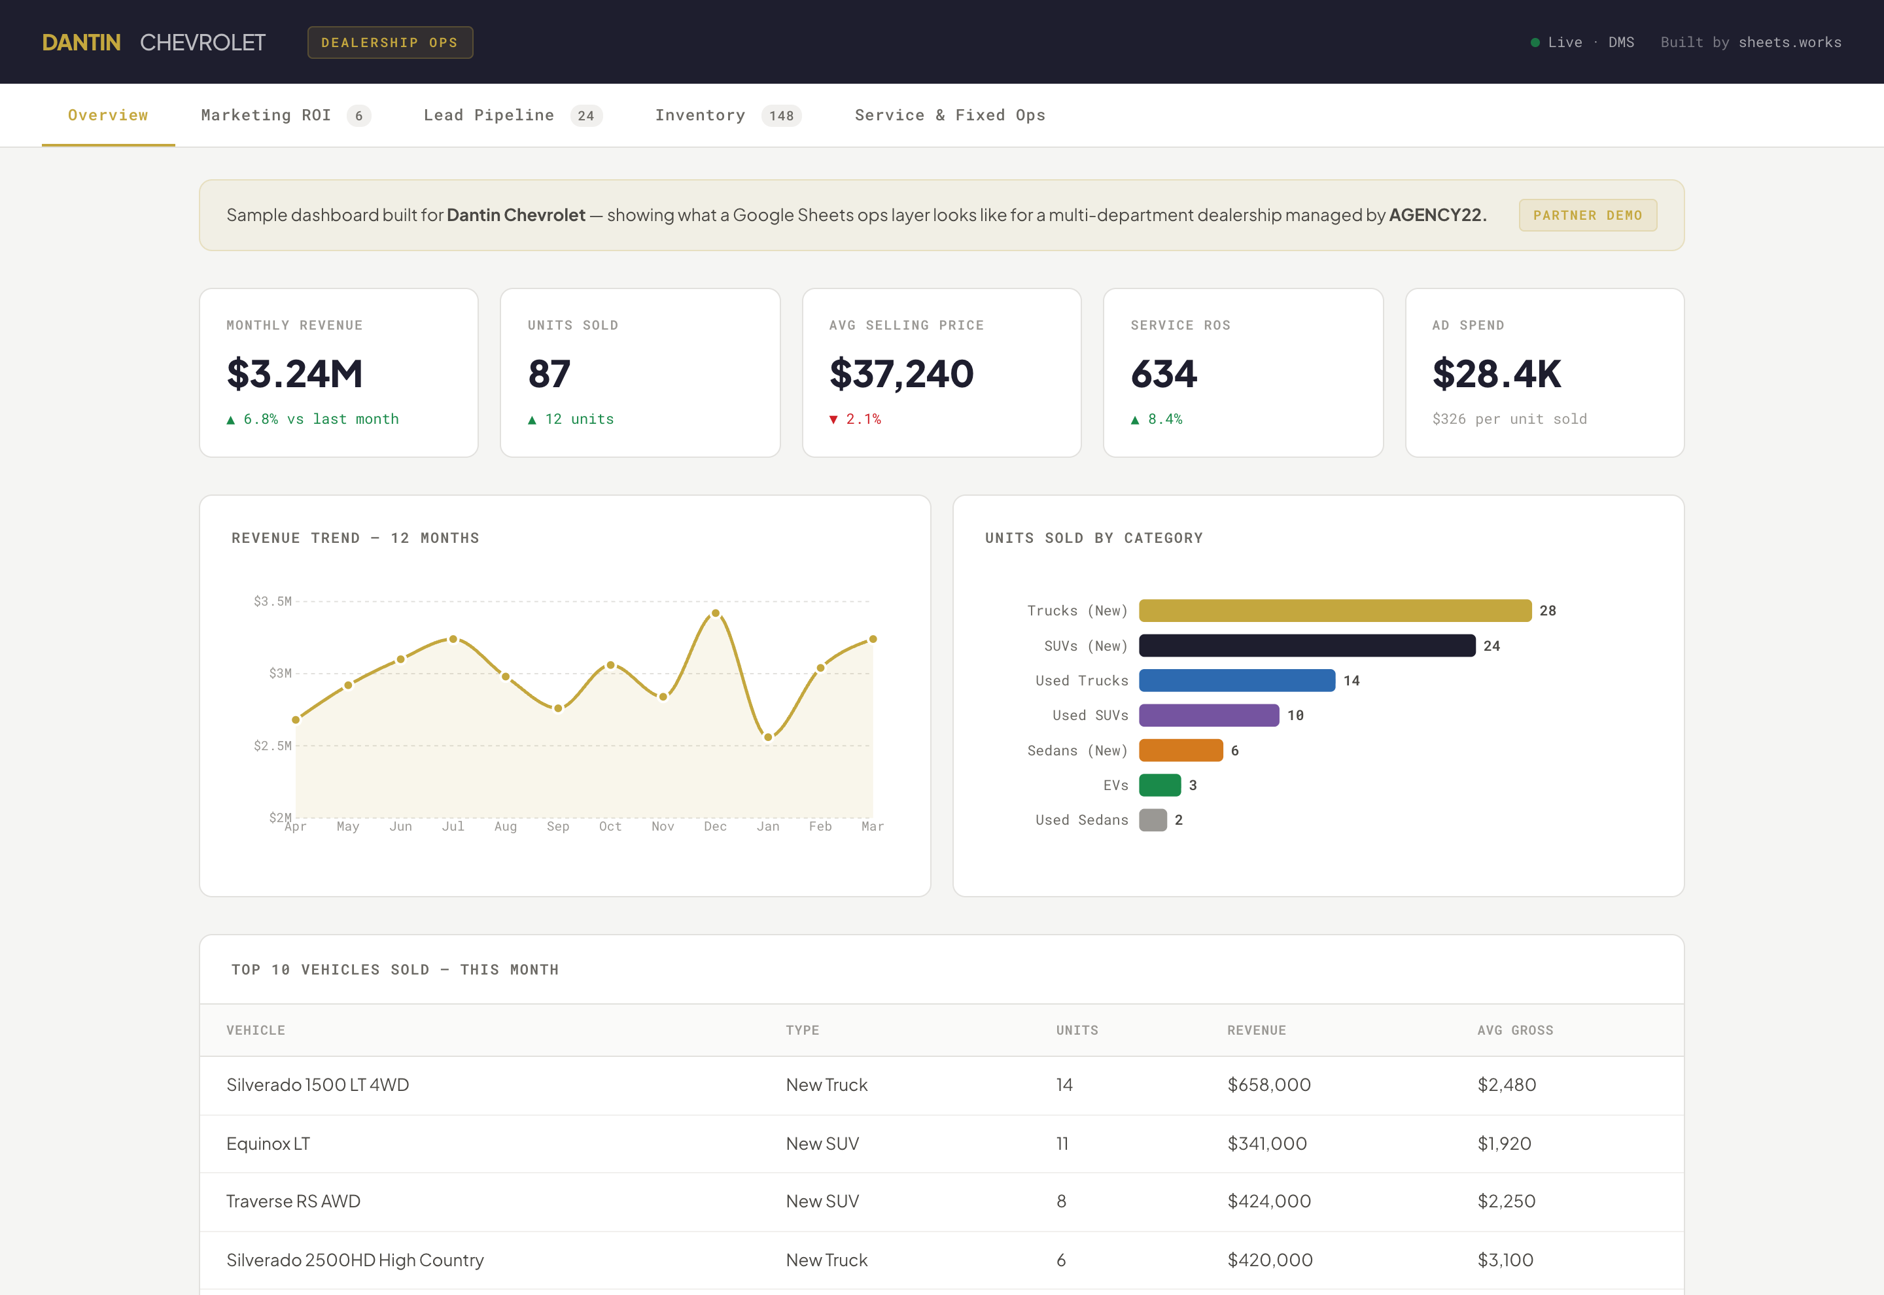The height and width of the screenshot is (1295, 1884).
Task: Click the PARTNER DEMO badge
Action: pos(1587,215)
